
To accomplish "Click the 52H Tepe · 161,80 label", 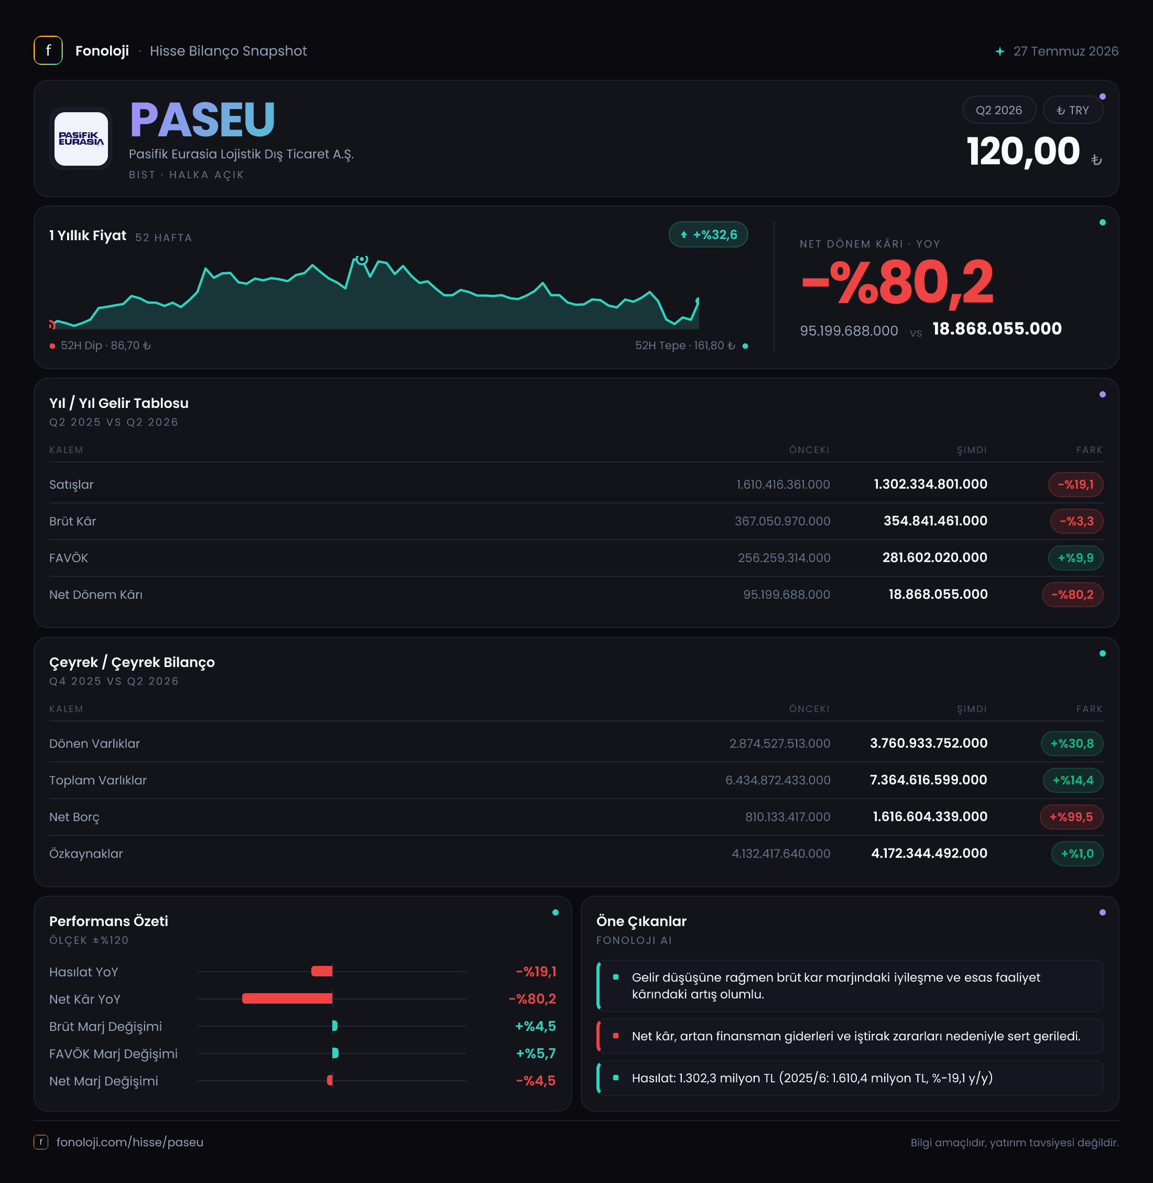I will coord(685,346).
